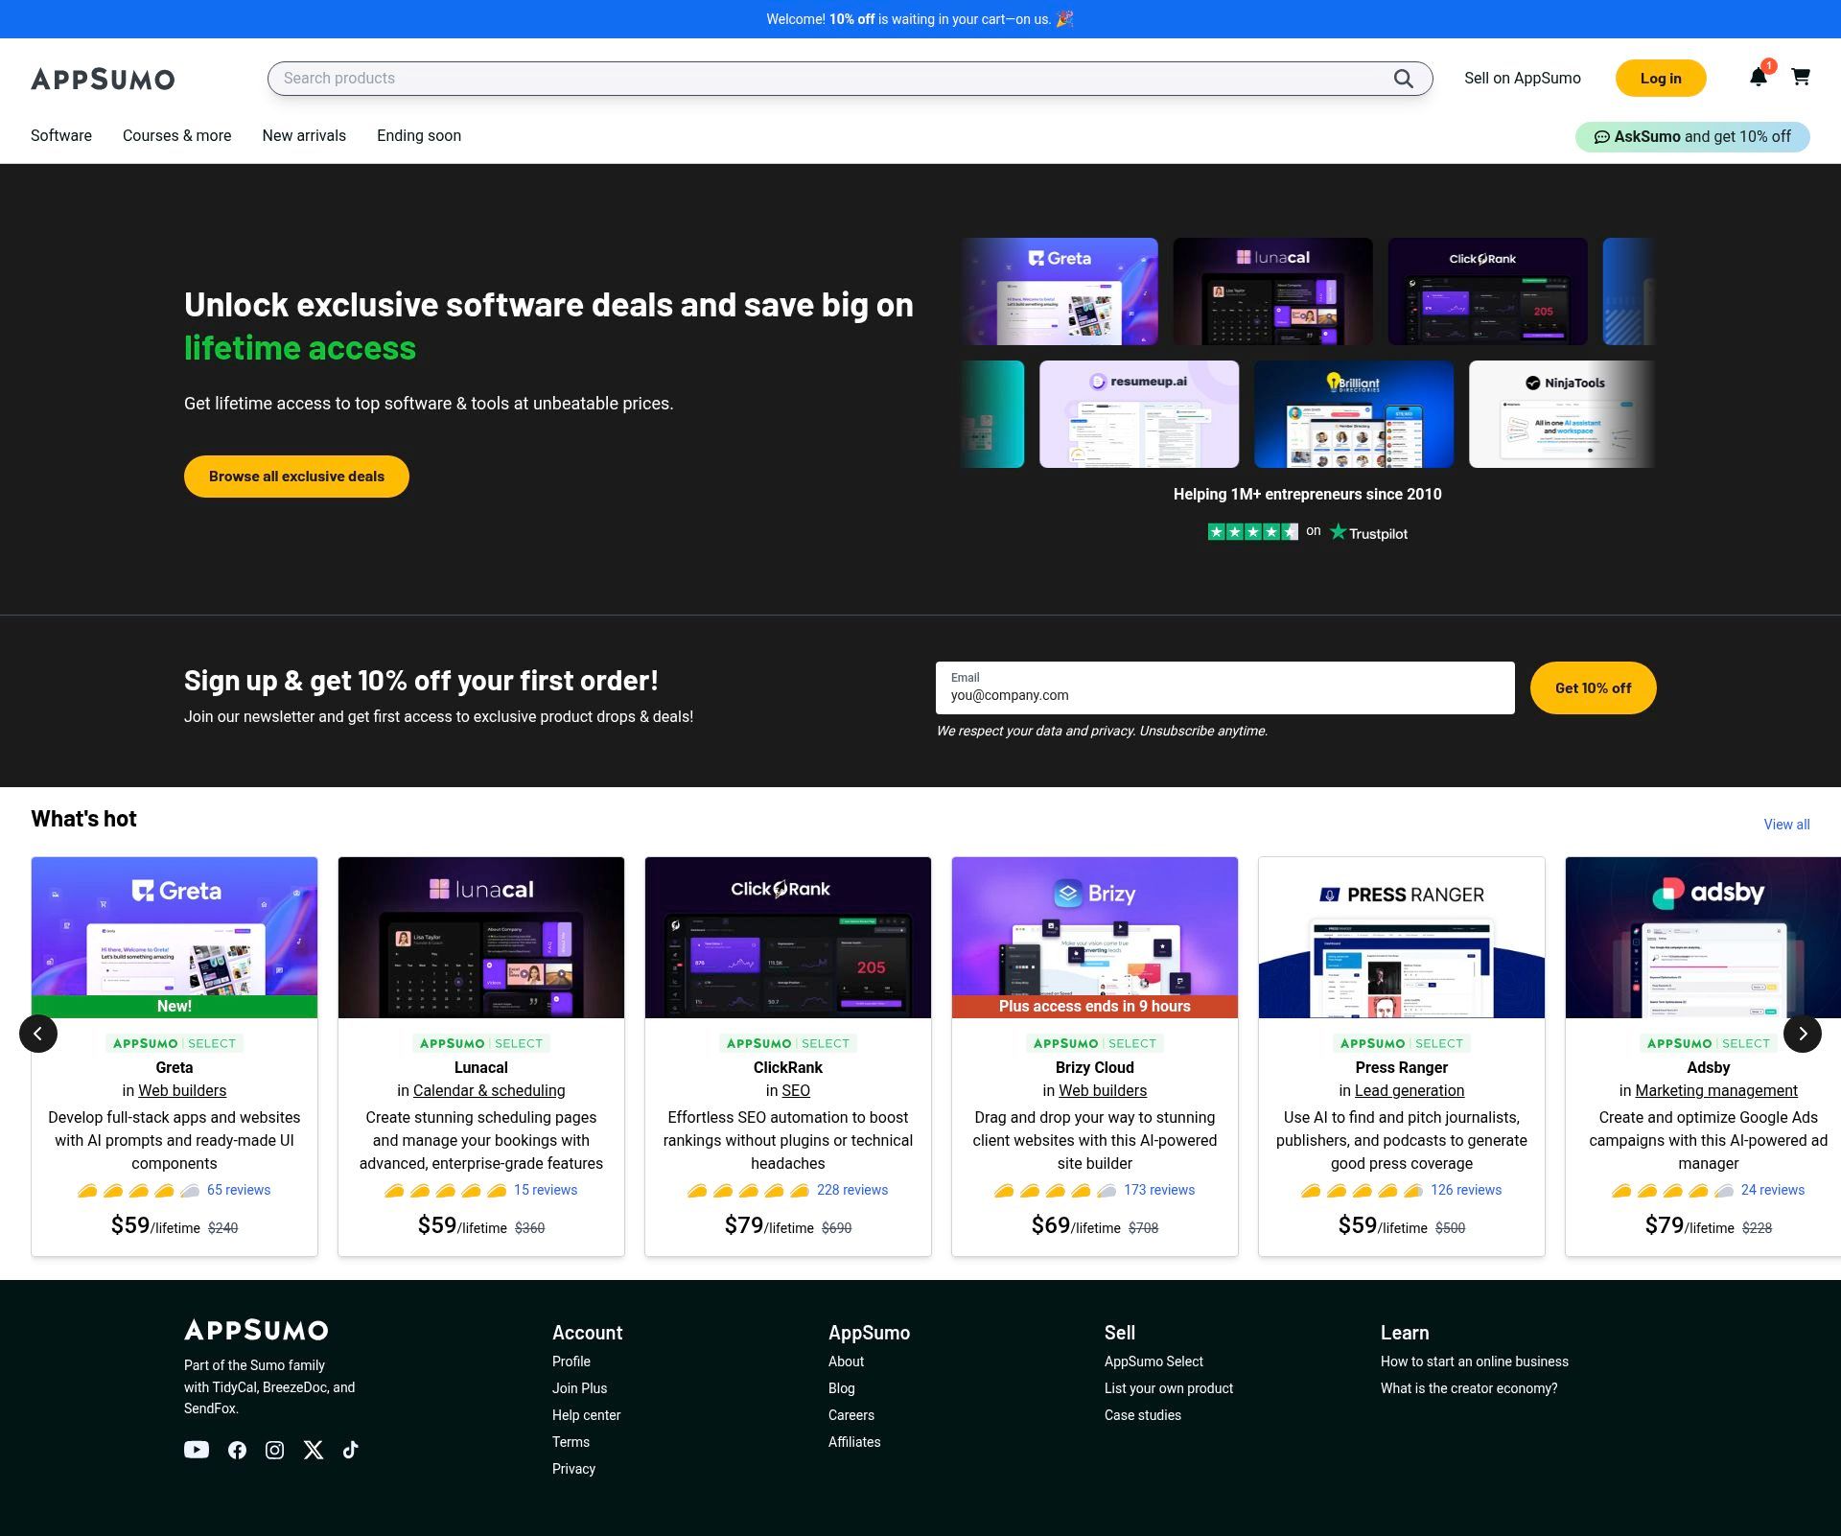Open footer Join Plus link
The height and width of the screenshot is (1536, 1841).
tap(580, 1388)
